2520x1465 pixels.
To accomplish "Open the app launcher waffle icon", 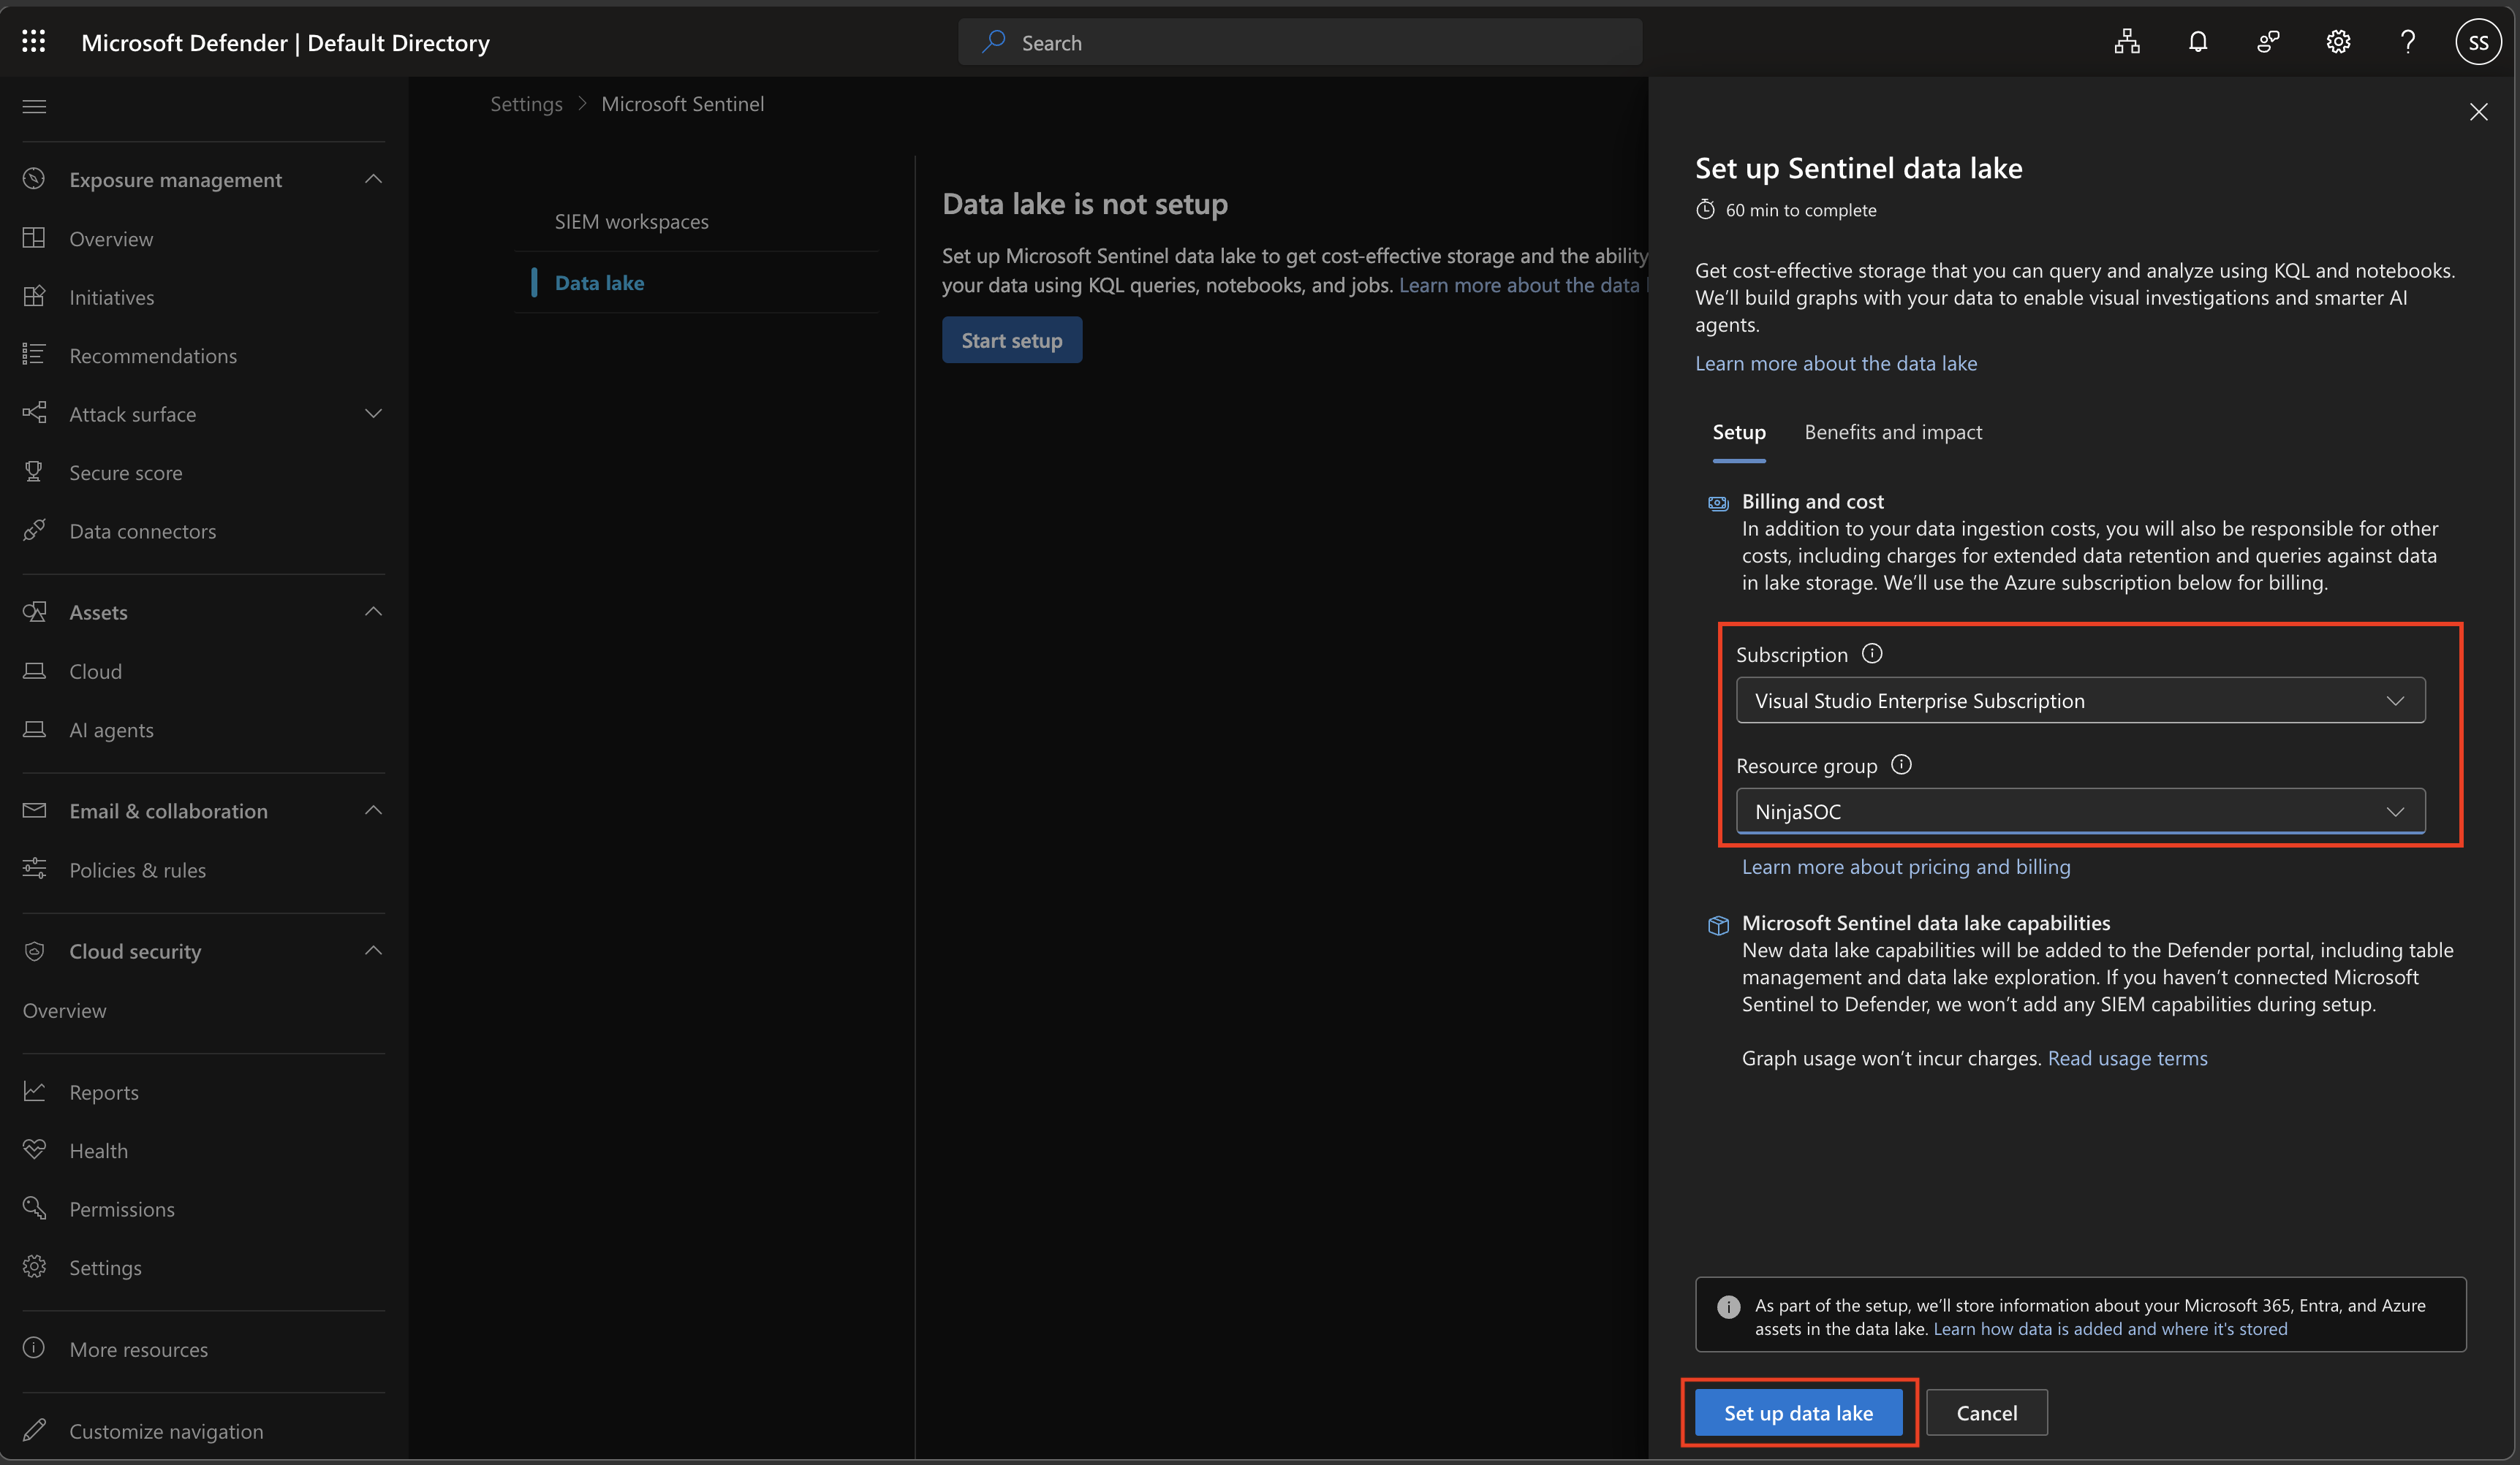I will pyautogui.click(x=34, y=41).
